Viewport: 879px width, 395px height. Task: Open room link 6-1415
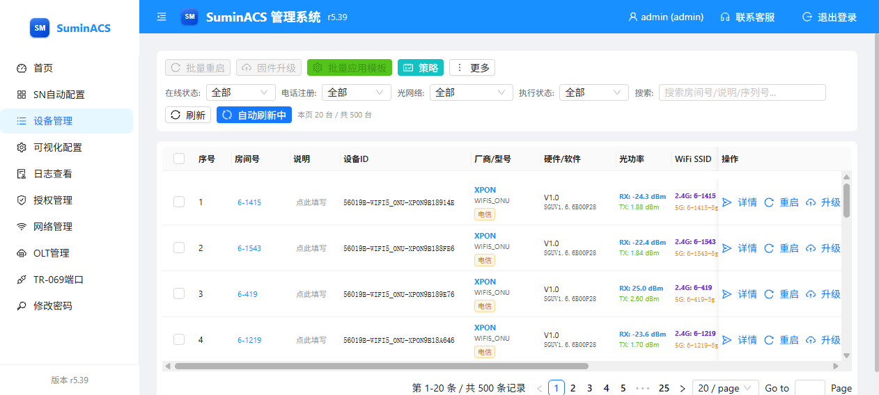tap(249, 202)
